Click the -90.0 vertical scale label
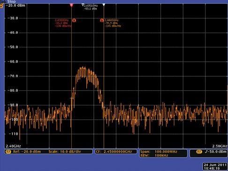Image resolution: width=228 pixels, height=171 pixels. [x=13, y=105]
